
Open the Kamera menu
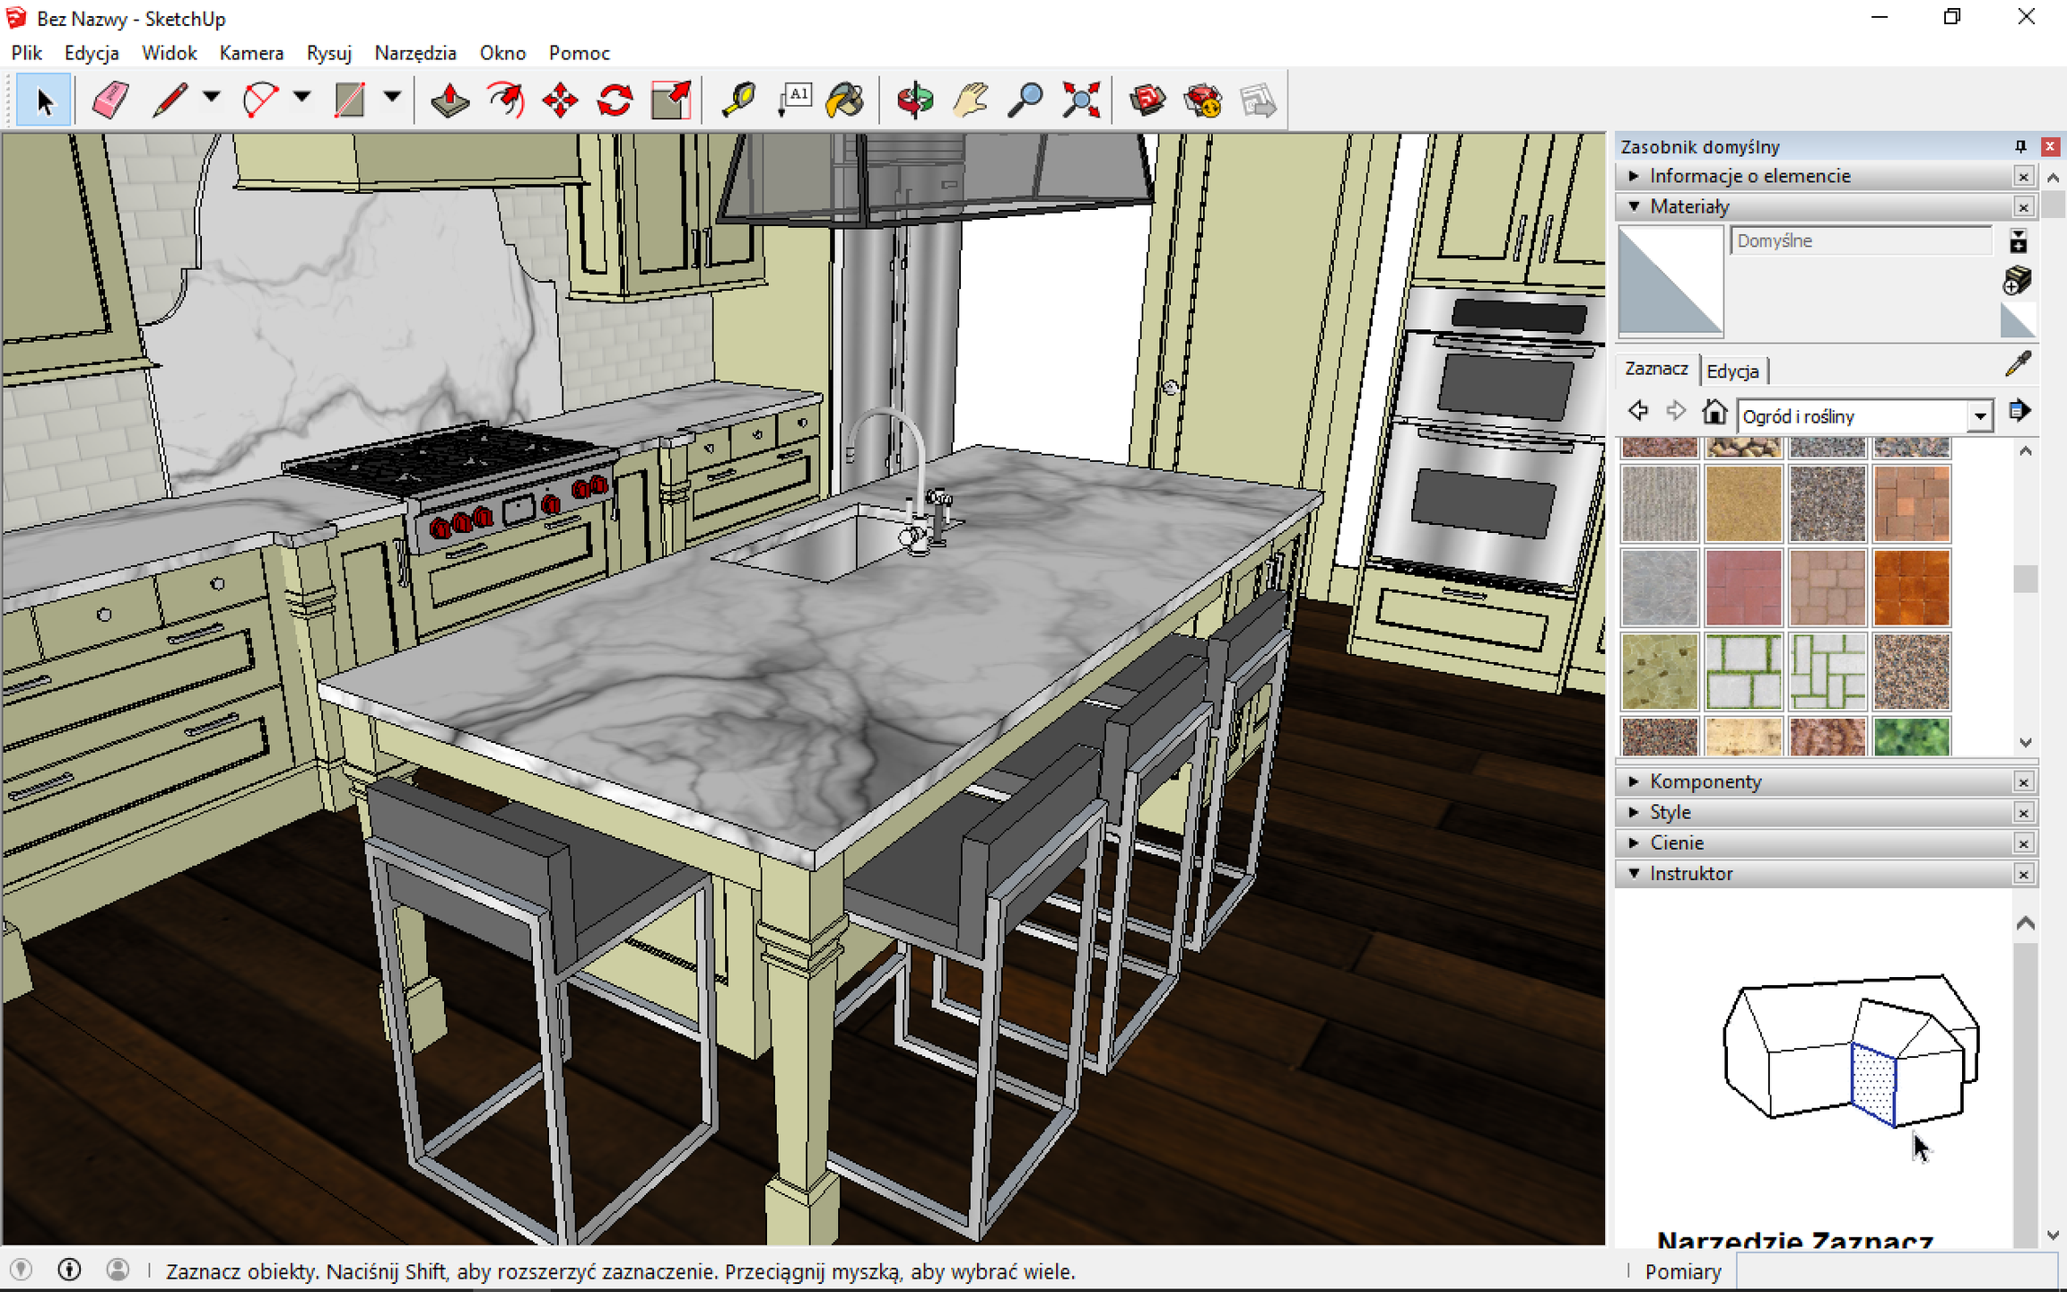click(x=251, y=53)
